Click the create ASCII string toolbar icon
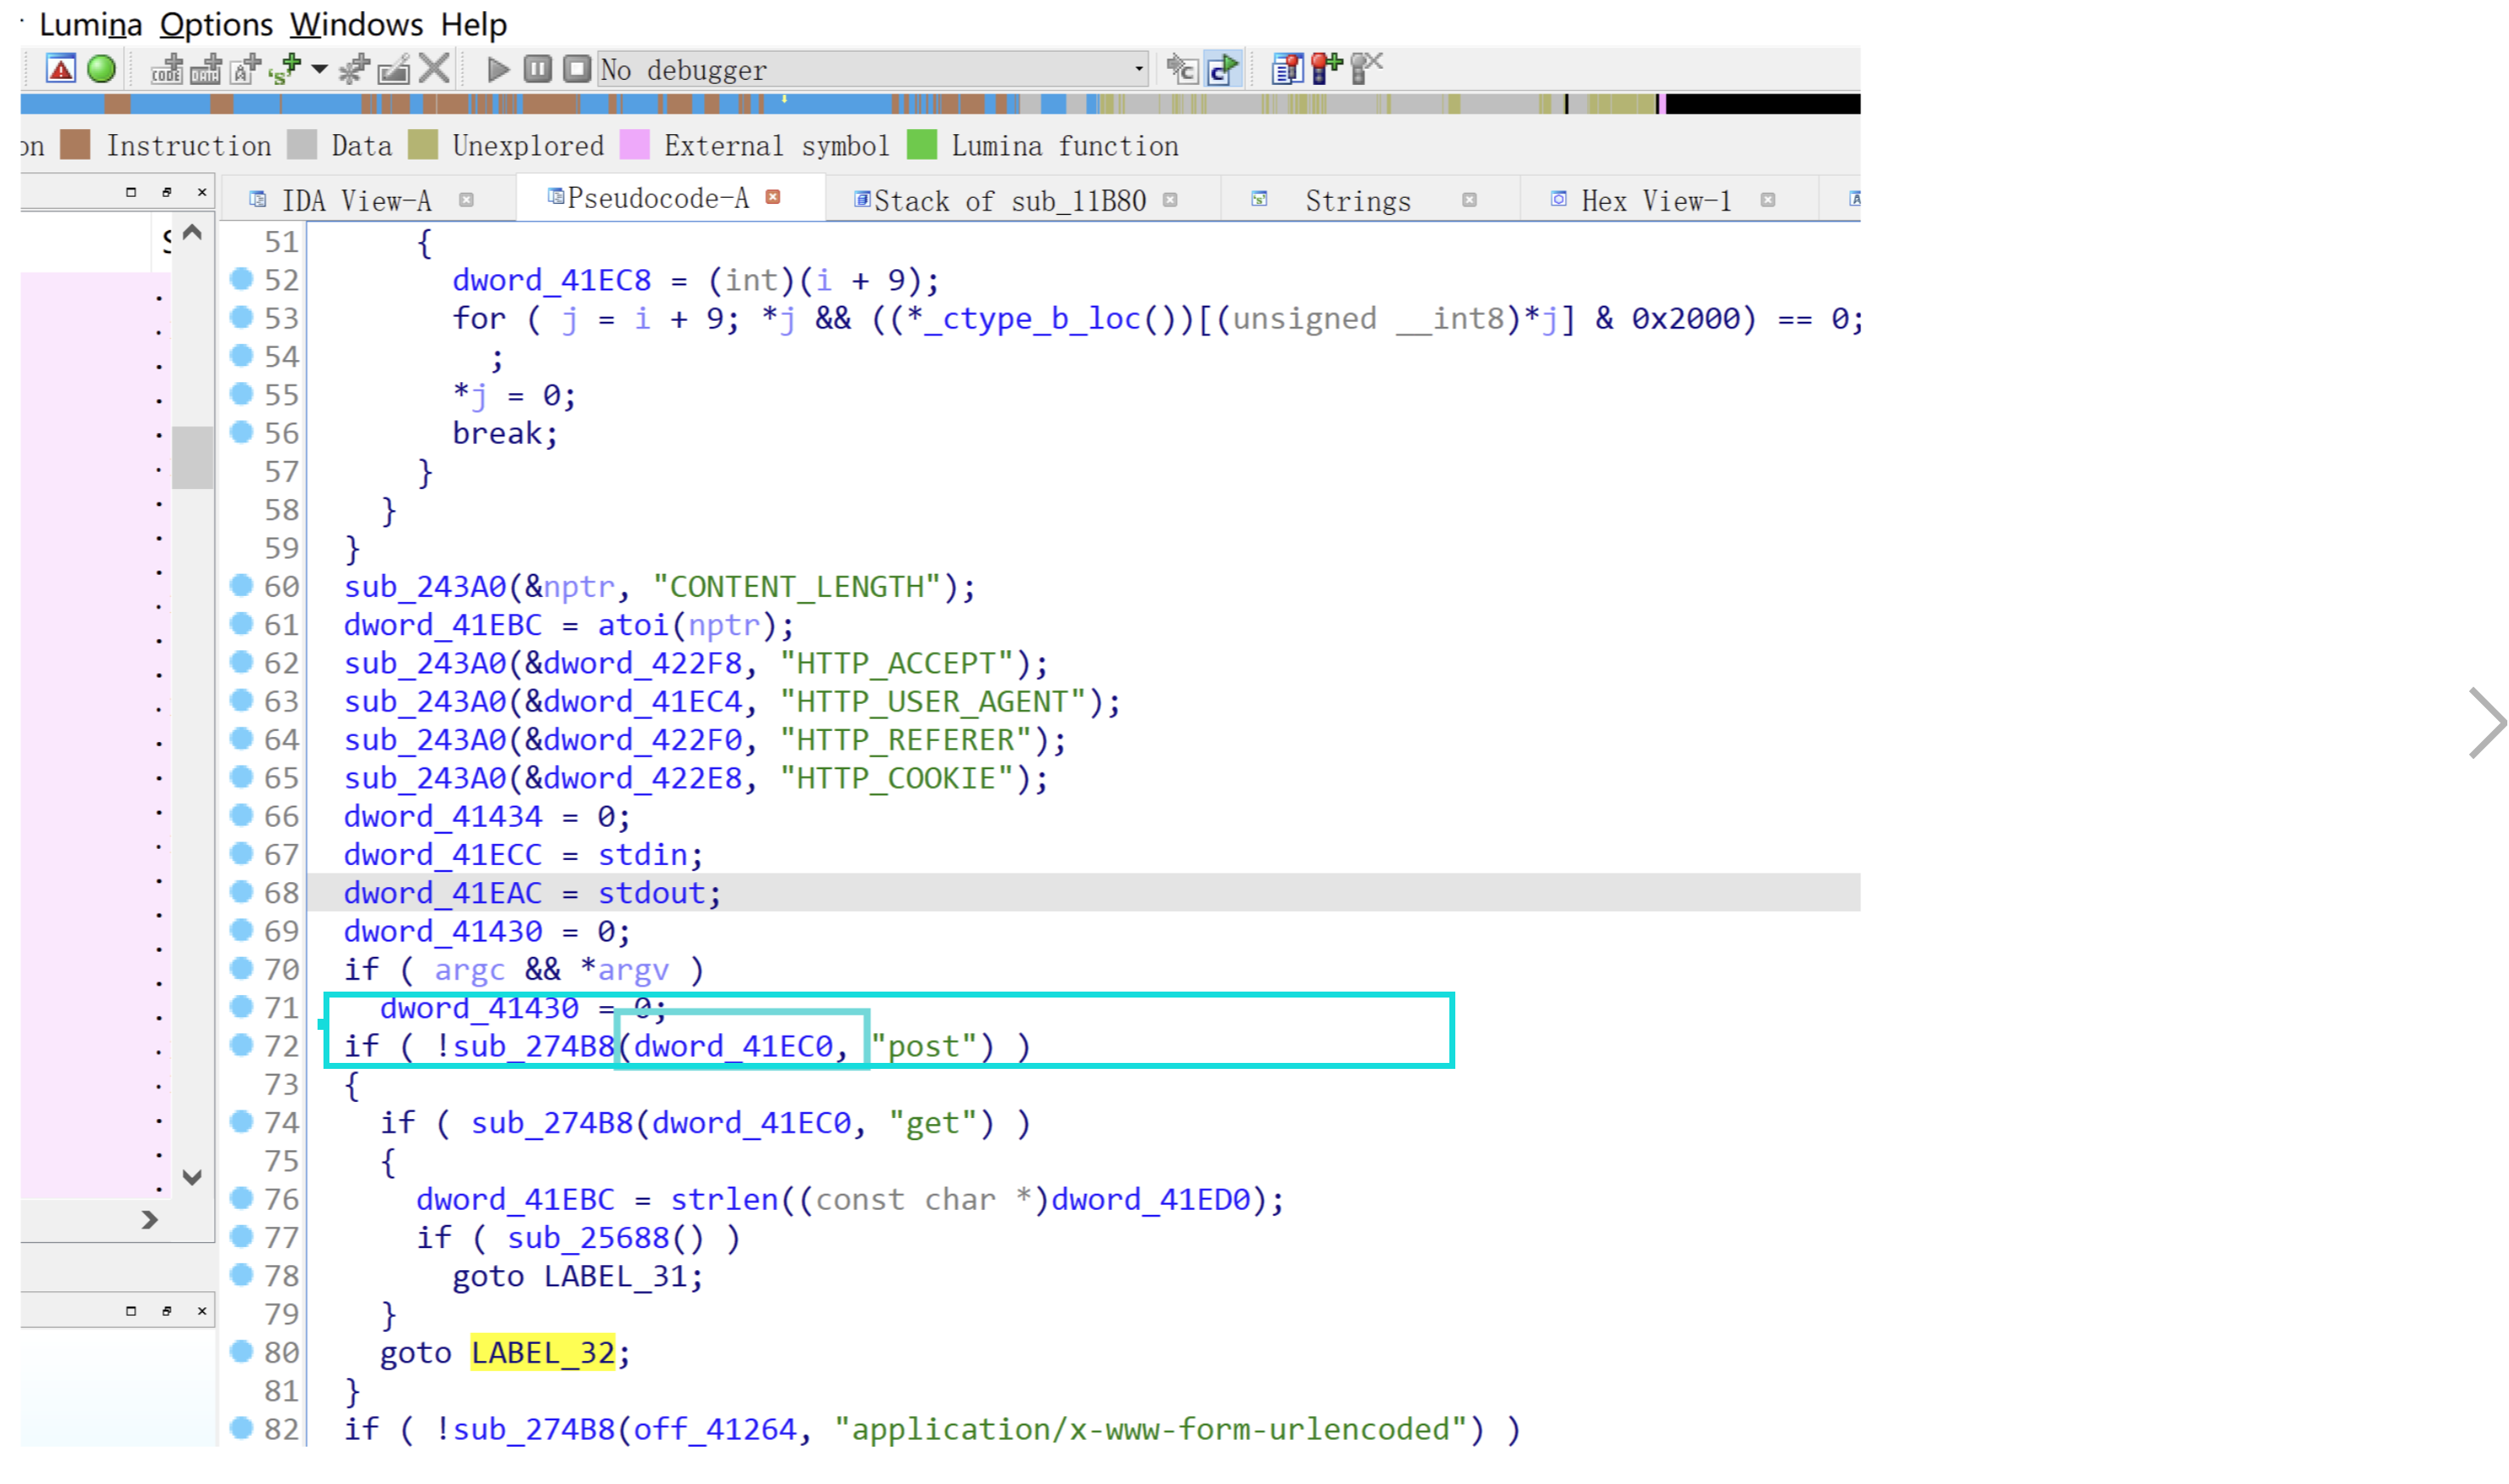Screen dimensions: 2509x1484 [x=245, y=69]
